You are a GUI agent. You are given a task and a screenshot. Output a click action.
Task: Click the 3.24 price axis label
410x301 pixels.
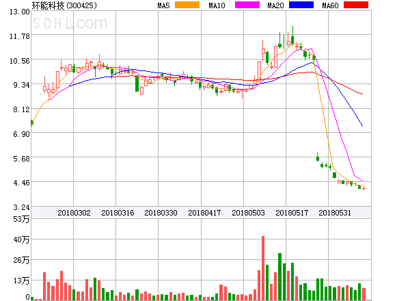pyautogui.click(x=21, y=207)
